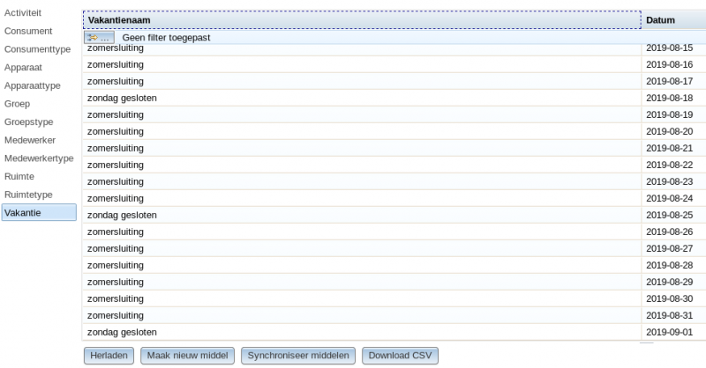Go to Apparaat in sidebar

pos(23,68)
